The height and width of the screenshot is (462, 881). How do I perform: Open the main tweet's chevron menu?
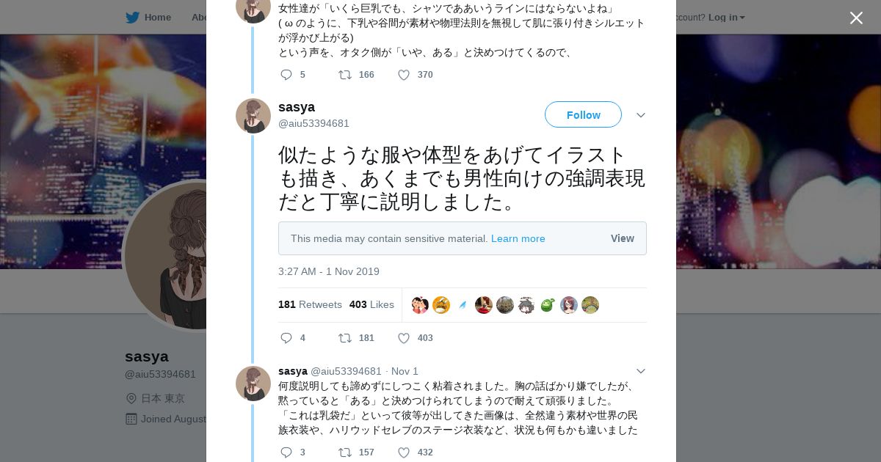(640, 115)
